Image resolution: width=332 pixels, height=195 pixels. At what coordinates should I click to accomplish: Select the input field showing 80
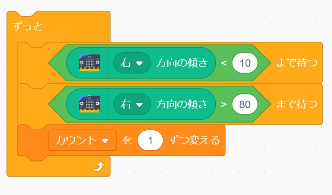(245, 104)
